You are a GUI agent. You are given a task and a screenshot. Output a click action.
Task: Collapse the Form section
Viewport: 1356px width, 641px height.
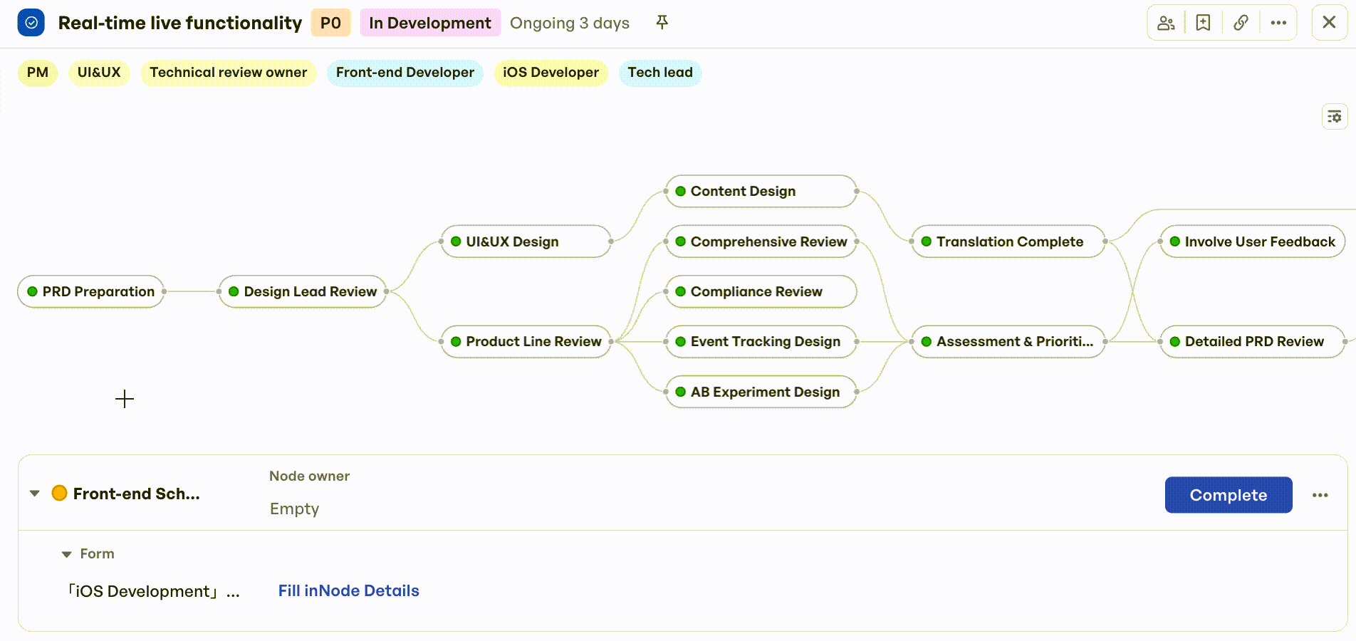[x=66, y=554]
